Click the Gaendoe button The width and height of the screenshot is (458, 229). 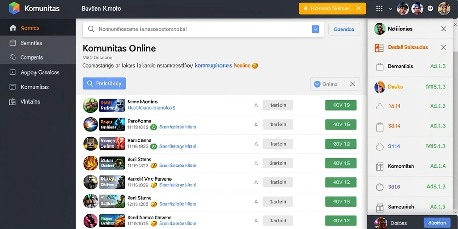tap(344, 29)
